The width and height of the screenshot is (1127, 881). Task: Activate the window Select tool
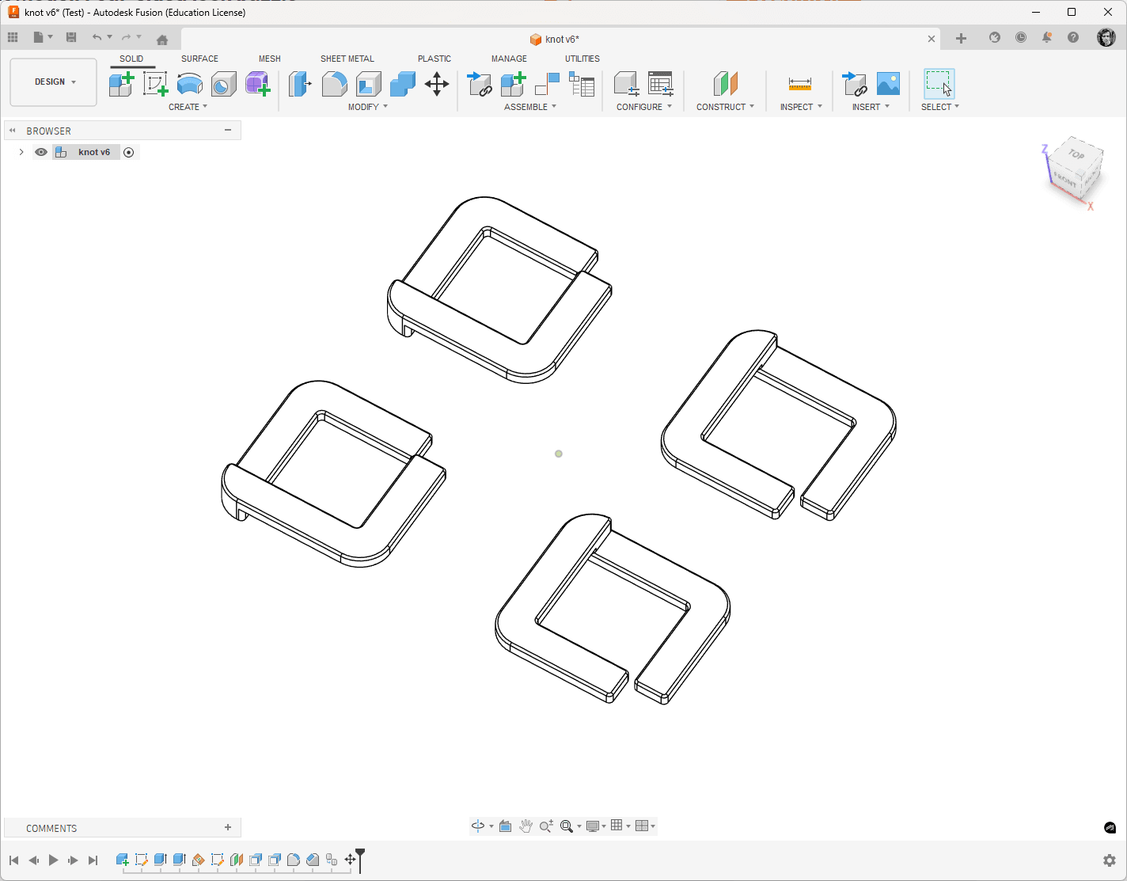[939, 84]
